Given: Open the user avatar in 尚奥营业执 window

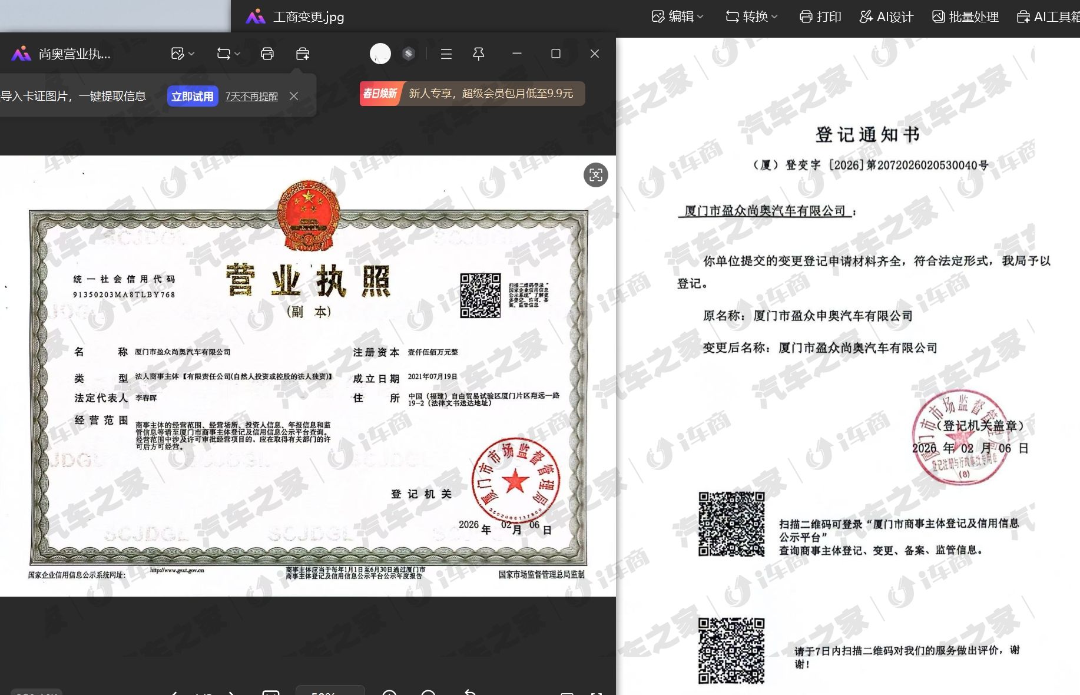Looking at the screenshot, I should click(380, 54).
